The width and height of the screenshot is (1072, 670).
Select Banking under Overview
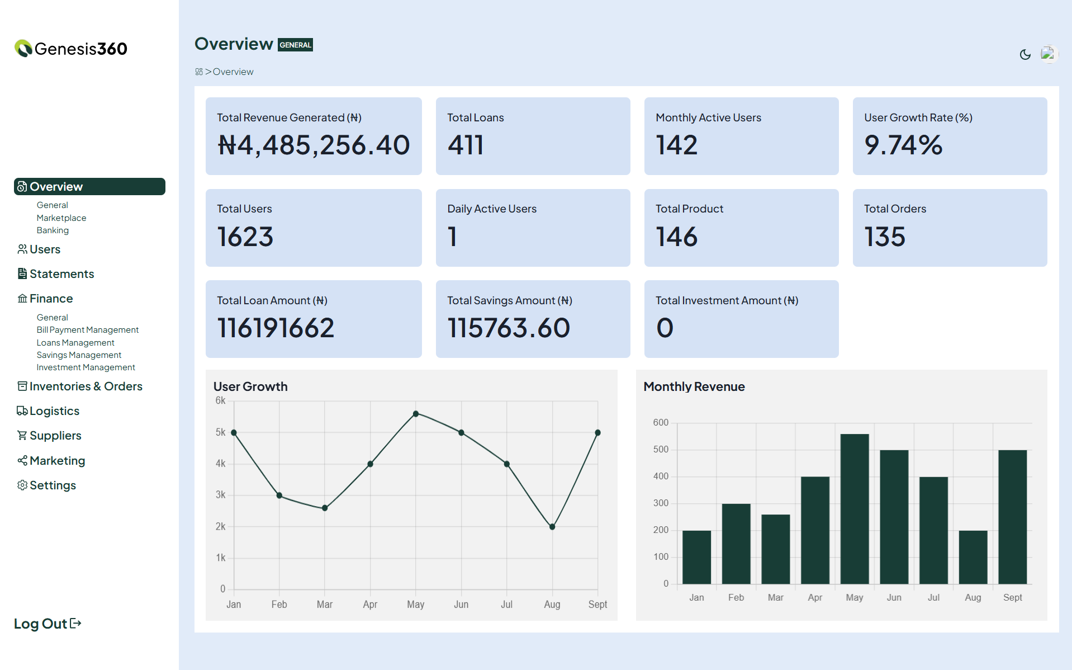click(x=53, y=230)
